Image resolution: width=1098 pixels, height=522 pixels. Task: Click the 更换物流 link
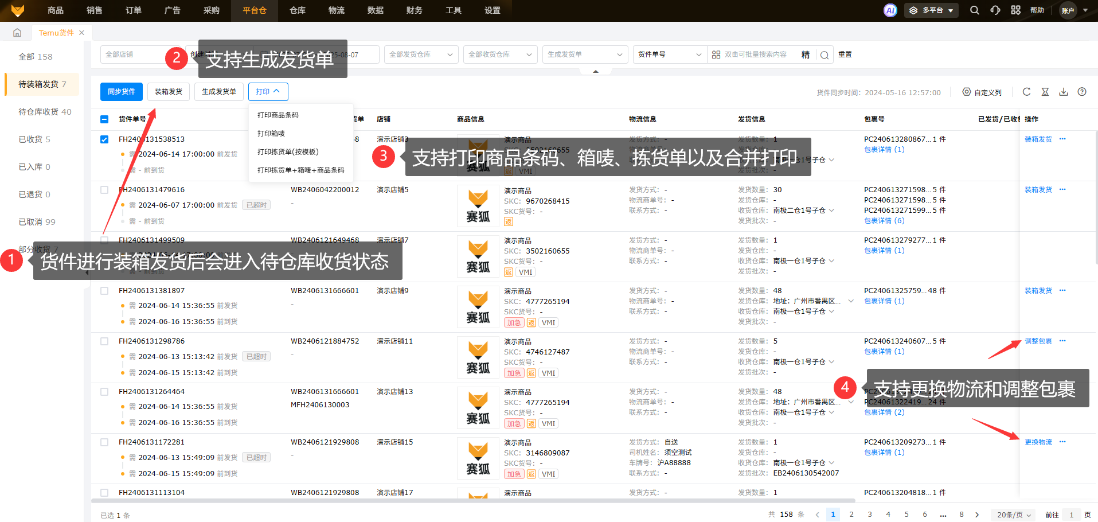(x=1038, y=442)
